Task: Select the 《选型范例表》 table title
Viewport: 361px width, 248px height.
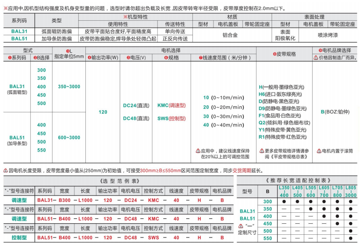Action: (116, 181)
